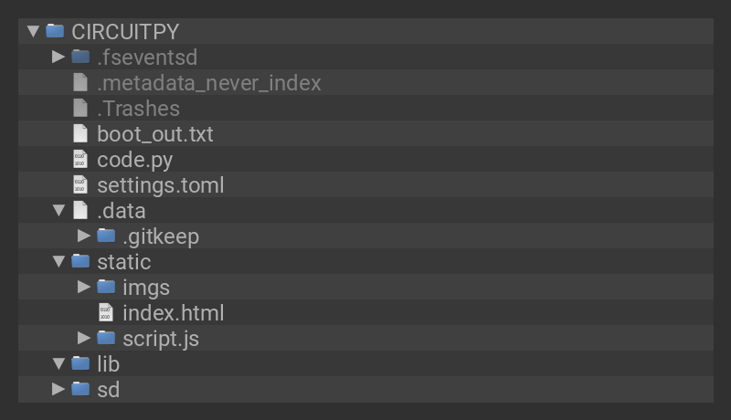Expand the imgs folder arrow

(84, 288)
